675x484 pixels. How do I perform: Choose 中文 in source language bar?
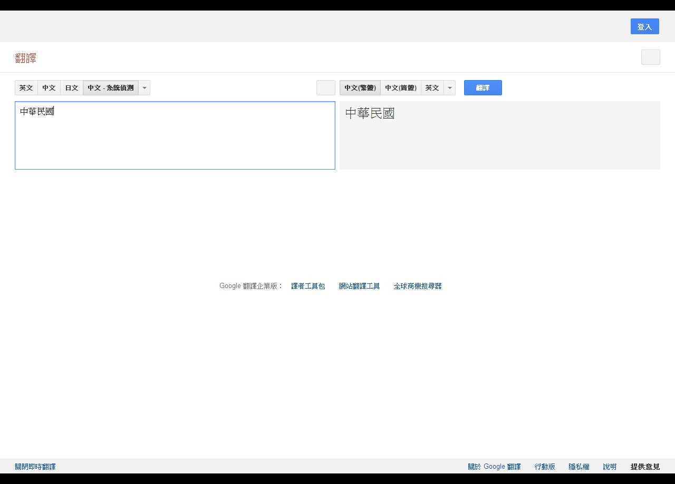(49, 88)
